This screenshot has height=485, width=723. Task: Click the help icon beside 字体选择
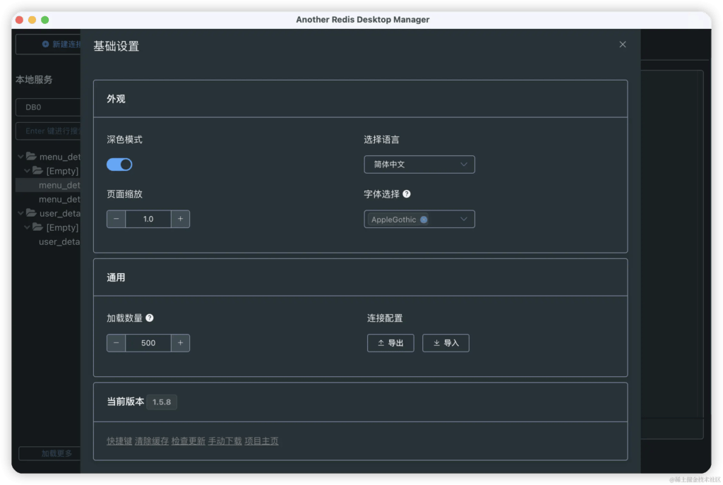(407, 194)
